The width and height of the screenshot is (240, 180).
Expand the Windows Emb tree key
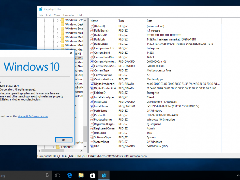pyautogui.click(x=58, y=29)
